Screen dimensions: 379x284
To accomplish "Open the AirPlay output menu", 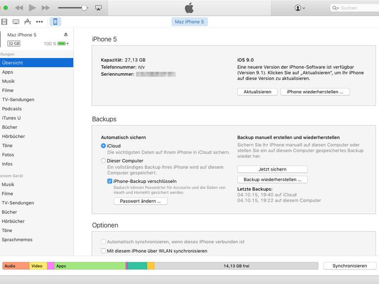I will 98,8.
